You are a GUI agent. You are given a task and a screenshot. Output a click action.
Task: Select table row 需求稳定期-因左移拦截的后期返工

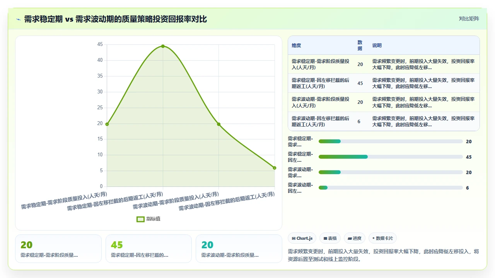(x=384, y=83)
